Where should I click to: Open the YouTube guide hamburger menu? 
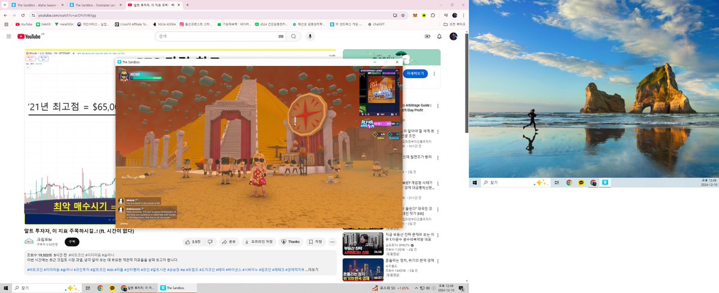8,37
